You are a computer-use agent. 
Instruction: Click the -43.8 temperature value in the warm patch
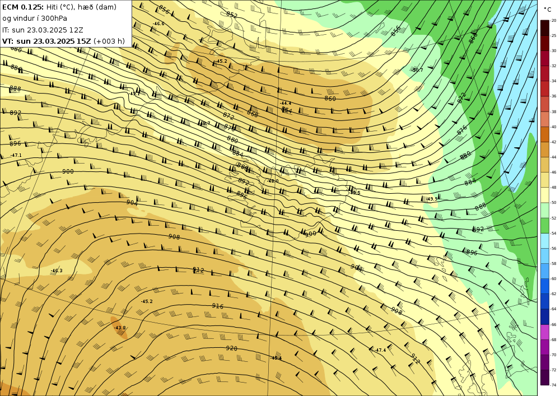(x=120, y=328)
